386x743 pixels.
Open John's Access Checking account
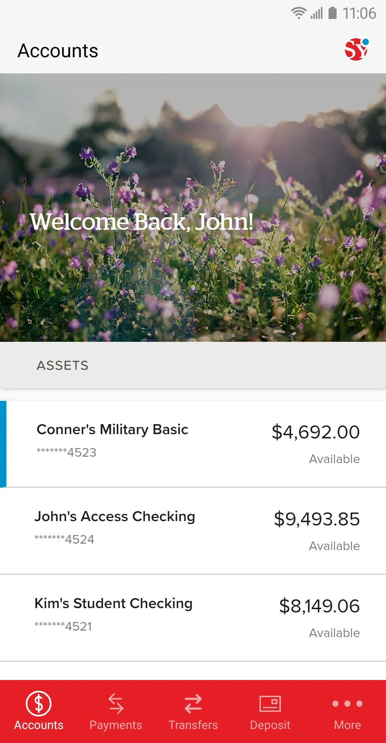click(x=115, y=516)
